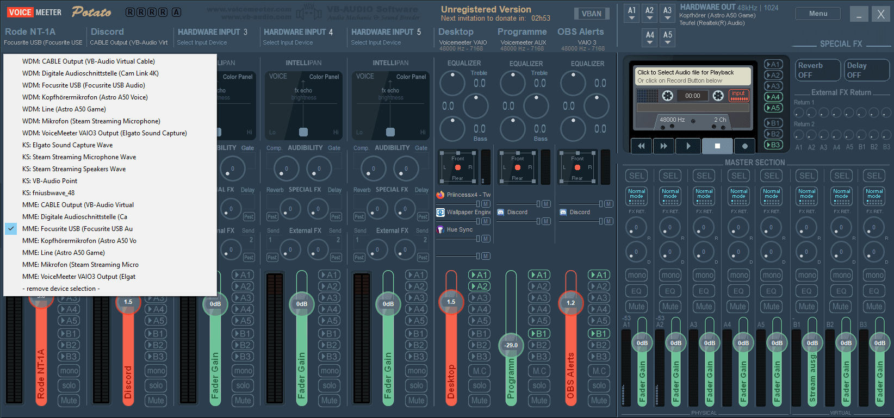
Task: Click the Programme fader knob at -29.0
Action: [511, 345]
